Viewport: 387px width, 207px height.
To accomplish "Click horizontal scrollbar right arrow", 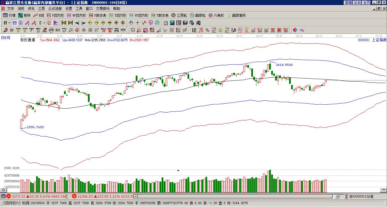I will tap(337, 196).
